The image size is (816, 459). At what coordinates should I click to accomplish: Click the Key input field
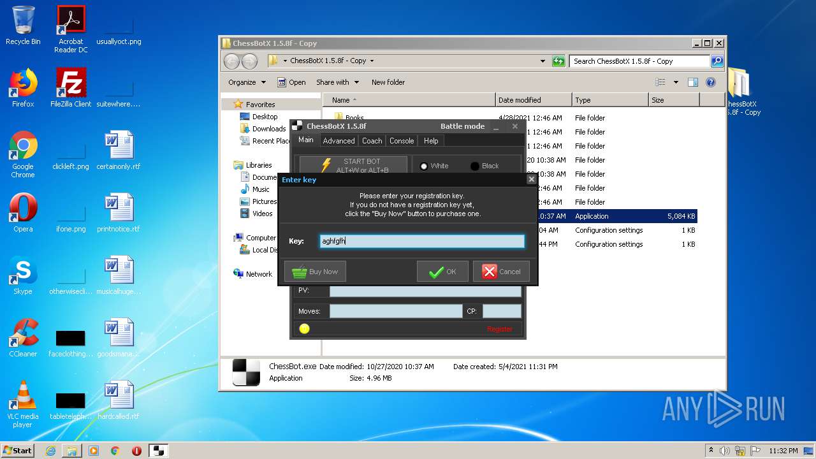pyautogui.click(x=422, y=241)
